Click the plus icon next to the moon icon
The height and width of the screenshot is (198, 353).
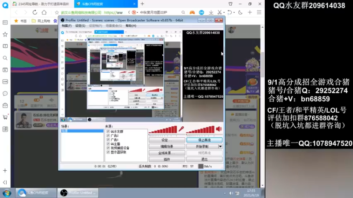pyautogui.click(x=250, y=12)
